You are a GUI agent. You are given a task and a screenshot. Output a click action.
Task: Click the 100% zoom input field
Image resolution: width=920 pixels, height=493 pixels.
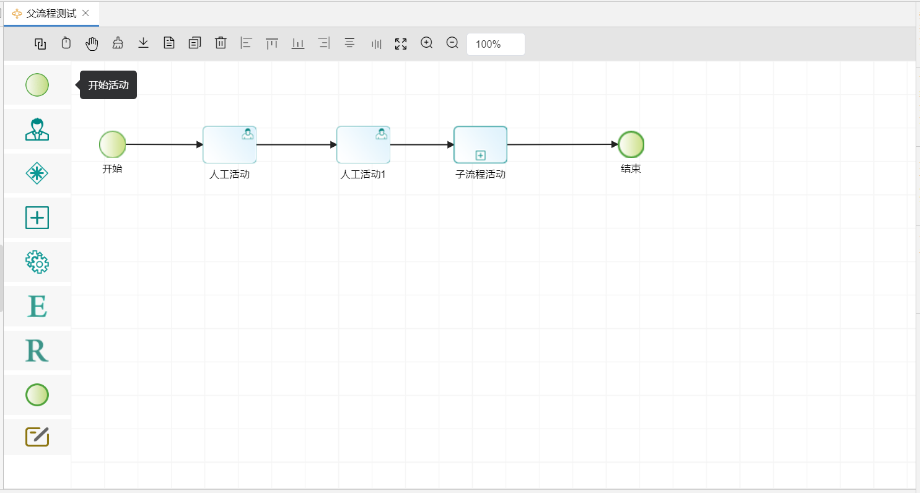click(x=496, y=45)
